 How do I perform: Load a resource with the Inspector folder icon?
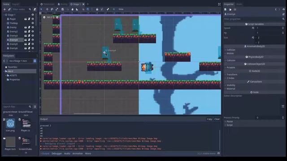(230, 9)
